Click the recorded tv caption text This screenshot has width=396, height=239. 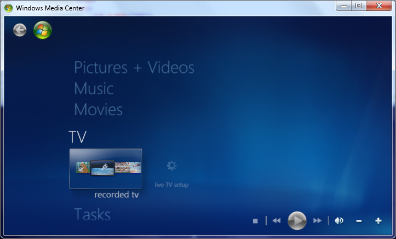click(117, 195)
